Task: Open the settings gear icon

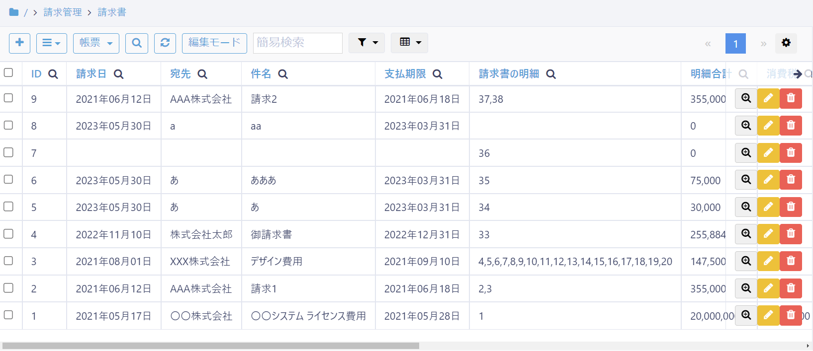Action: pos(786,43)
